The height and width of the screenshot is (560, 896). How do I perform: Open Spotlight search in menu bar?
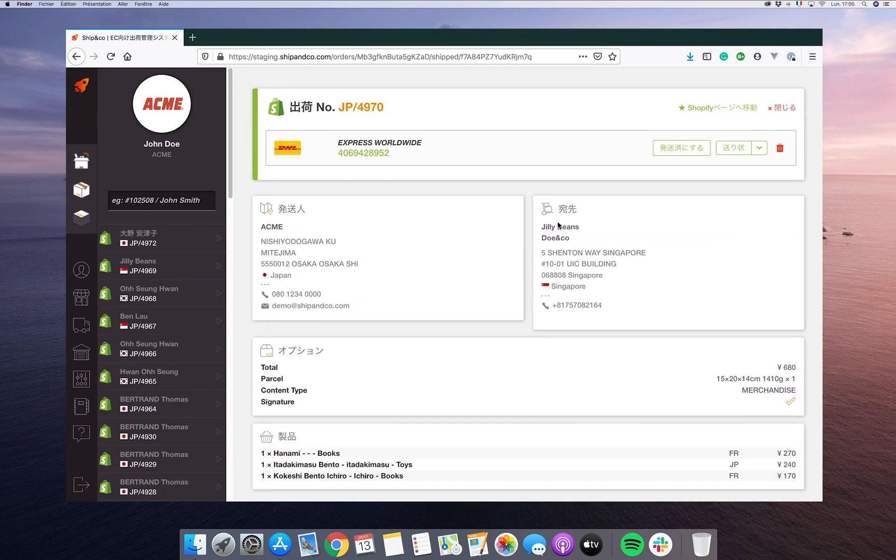point(864,4)
